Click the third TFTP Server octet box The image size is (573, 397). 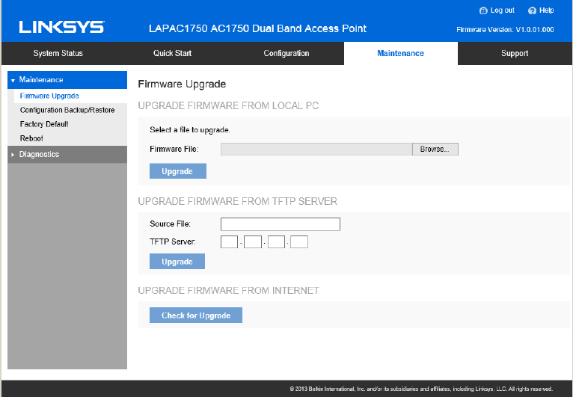click(x=276, y=241)
